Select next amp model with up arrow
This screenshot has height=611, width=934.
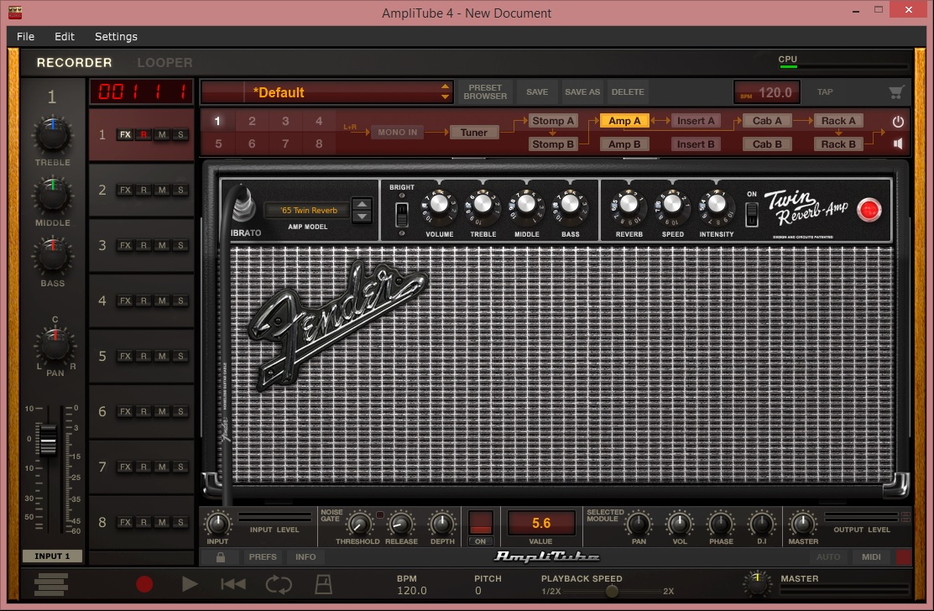(x=362, y=204)
